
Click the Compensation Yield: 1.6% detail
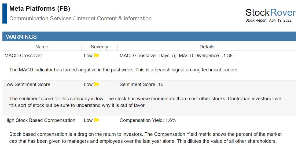(x=148, y=120)
